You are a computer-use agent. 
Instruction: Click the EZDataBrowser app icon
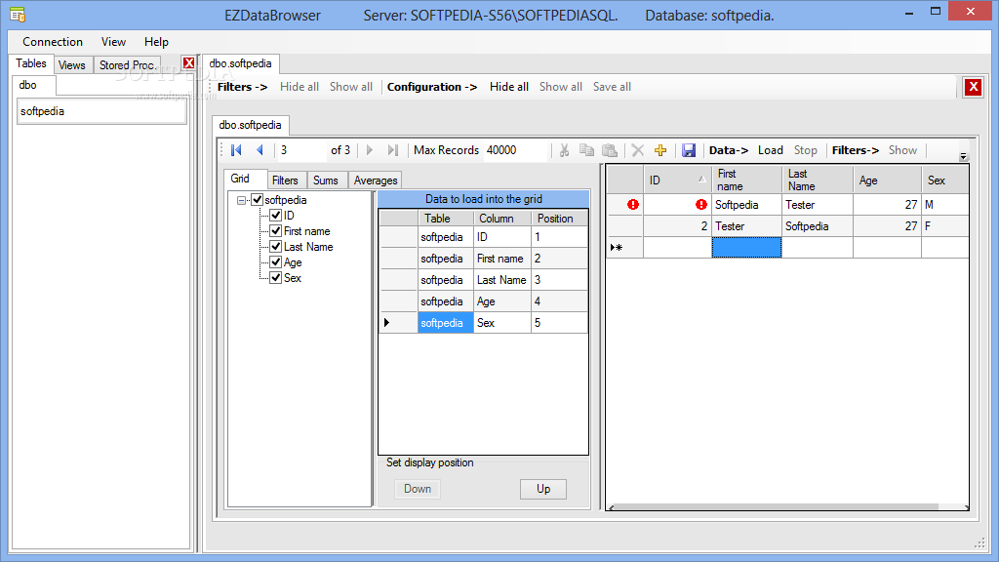tap(18, 15)
